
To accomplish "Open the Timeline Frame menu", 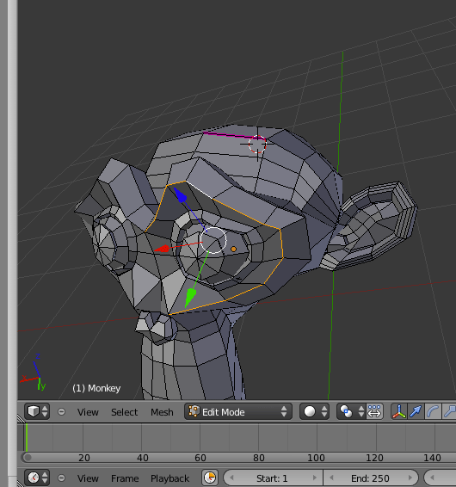I will point(125,478).
